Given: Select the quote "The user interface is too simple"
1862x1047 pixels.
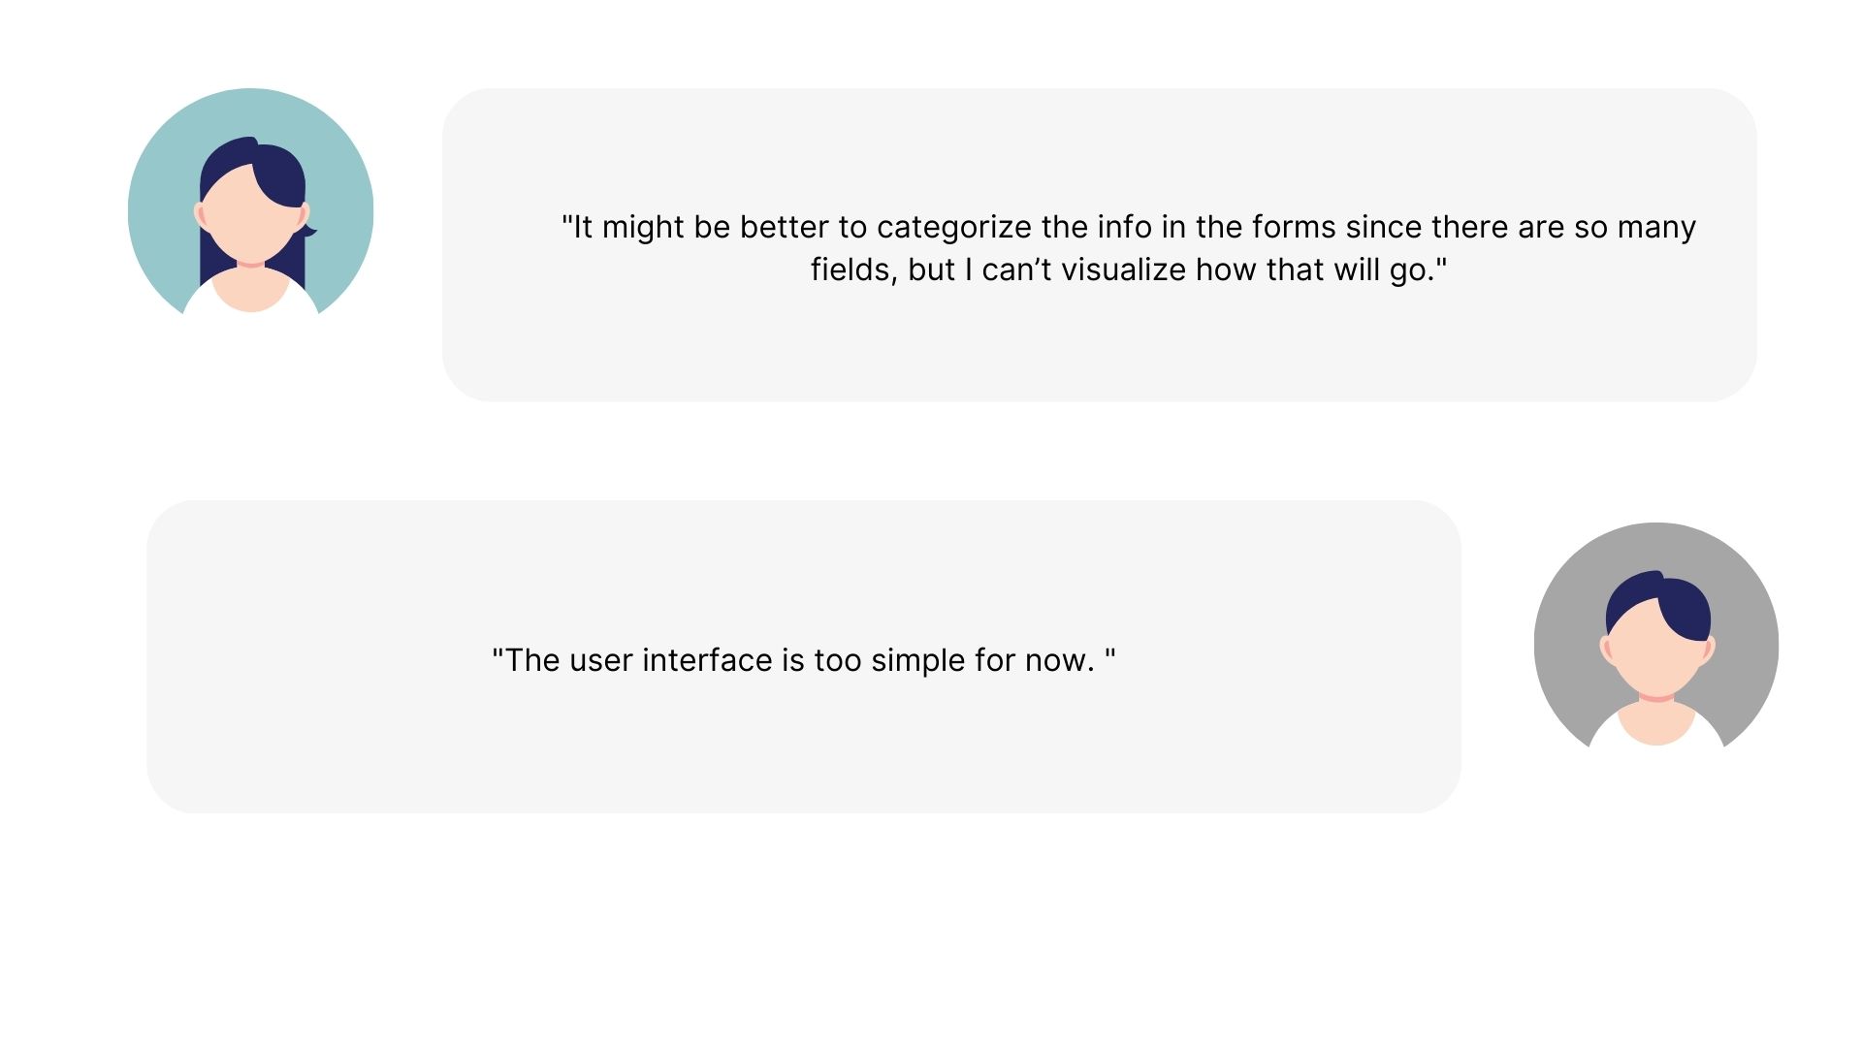Looking at the screenshot, I should coord(804,660).
